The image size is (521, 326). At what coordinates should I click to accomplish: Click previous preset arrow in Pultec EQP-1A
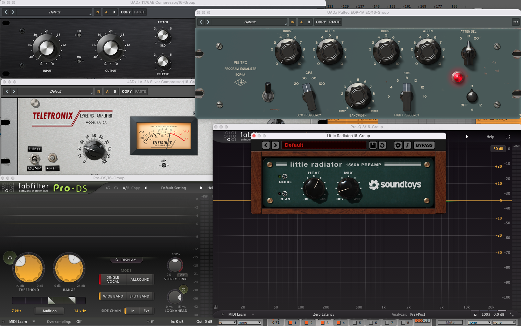click(201, 22)
